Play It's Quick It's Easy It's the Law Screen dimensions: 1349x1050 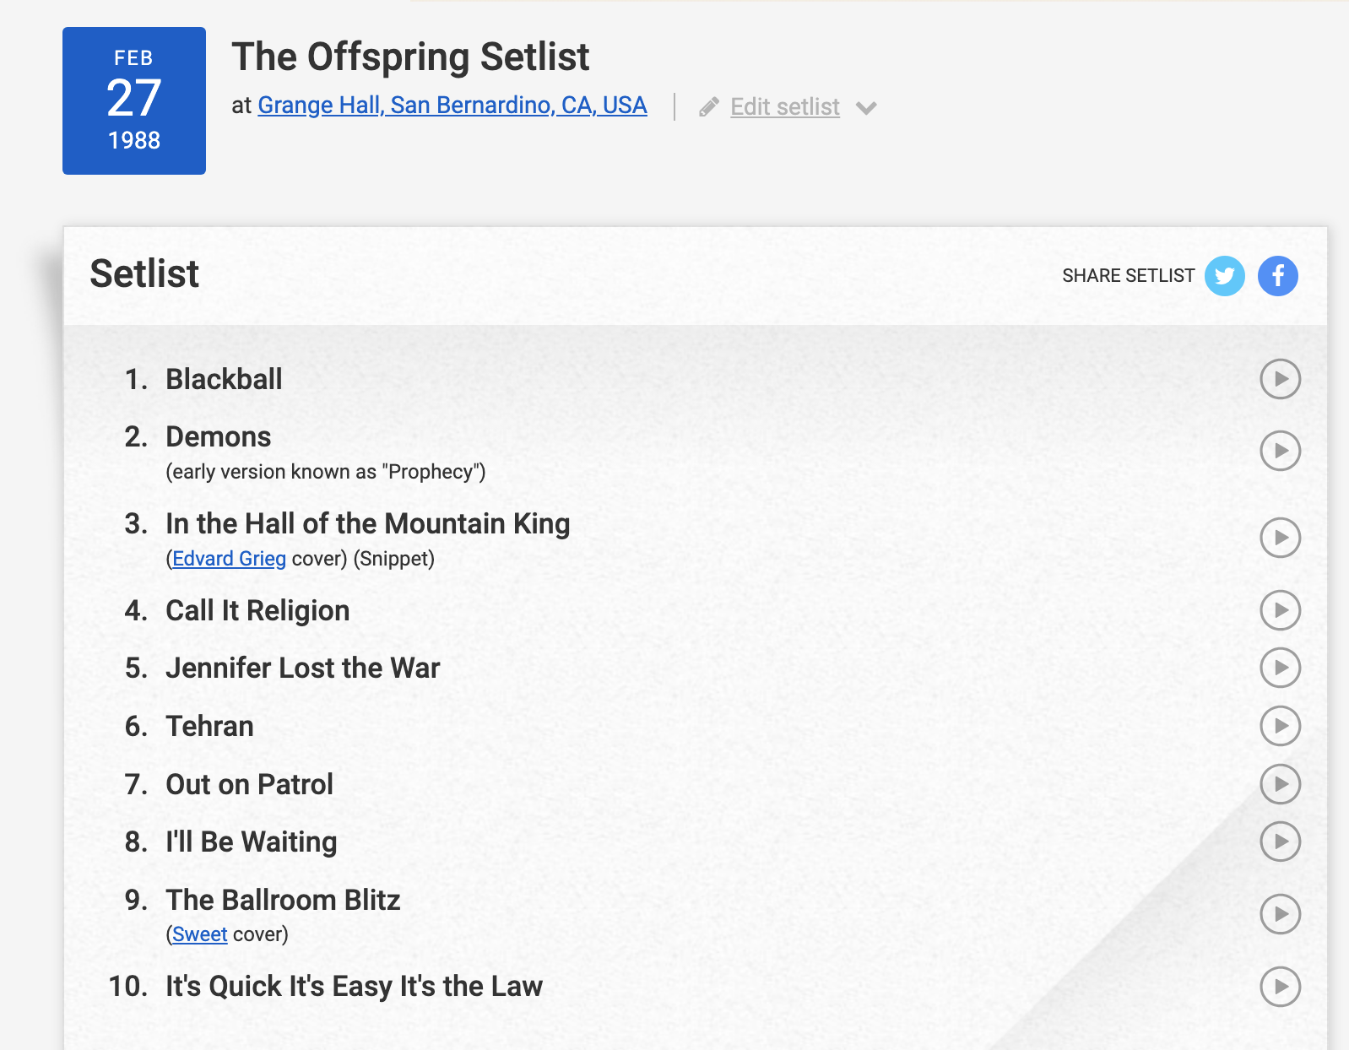(1280, 987)
